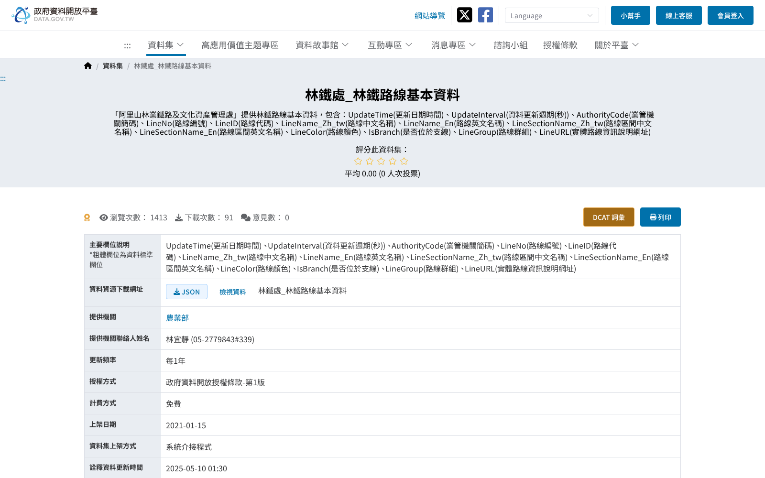The height and width of the screenshot is (478, 765).
Task: Open the Language dropdown
Action: click(x=552, y=15)
